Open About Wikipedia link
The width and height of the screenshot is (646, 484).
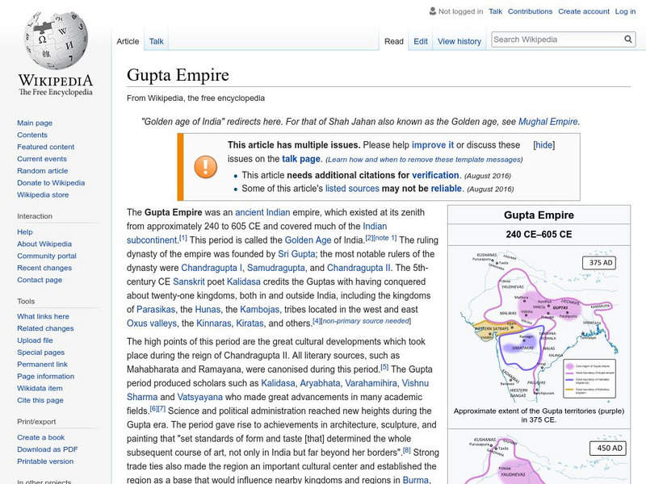(x=44, y=244)
